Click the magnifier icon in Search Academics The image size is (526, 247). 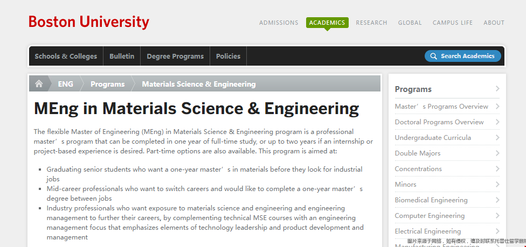[x=433, y=56]
